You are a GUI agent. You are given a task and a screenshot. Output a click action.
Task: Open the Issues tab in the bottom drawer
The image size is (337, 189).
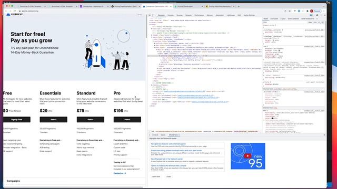click(x=163, y=135)
